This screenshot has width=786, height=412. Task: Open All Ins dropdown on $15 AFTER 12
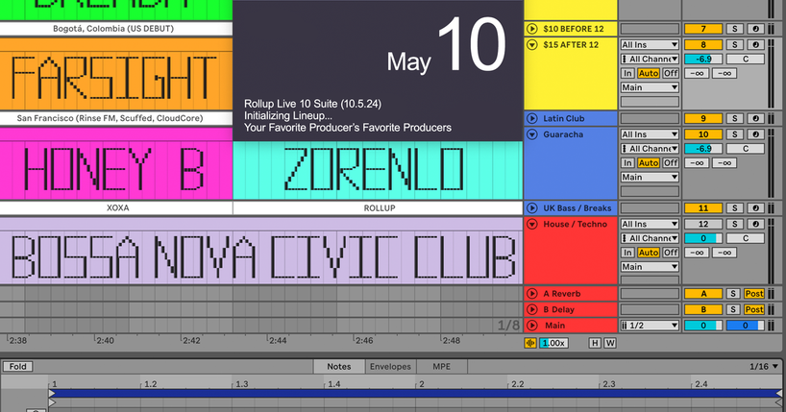[650, 44]
